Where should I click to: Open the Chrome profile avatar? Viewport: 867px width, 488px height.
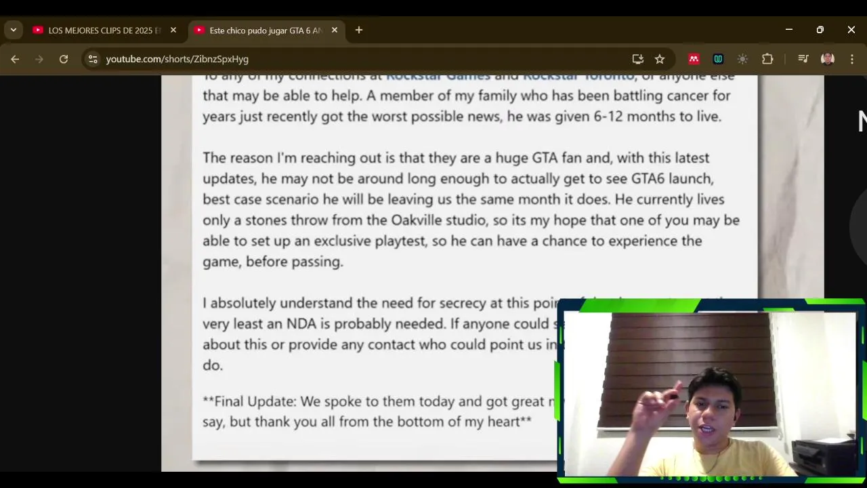827,59
